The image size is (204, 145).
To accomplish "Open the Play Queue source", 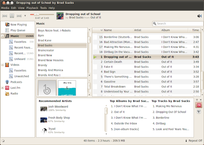I will click(15, 30).
